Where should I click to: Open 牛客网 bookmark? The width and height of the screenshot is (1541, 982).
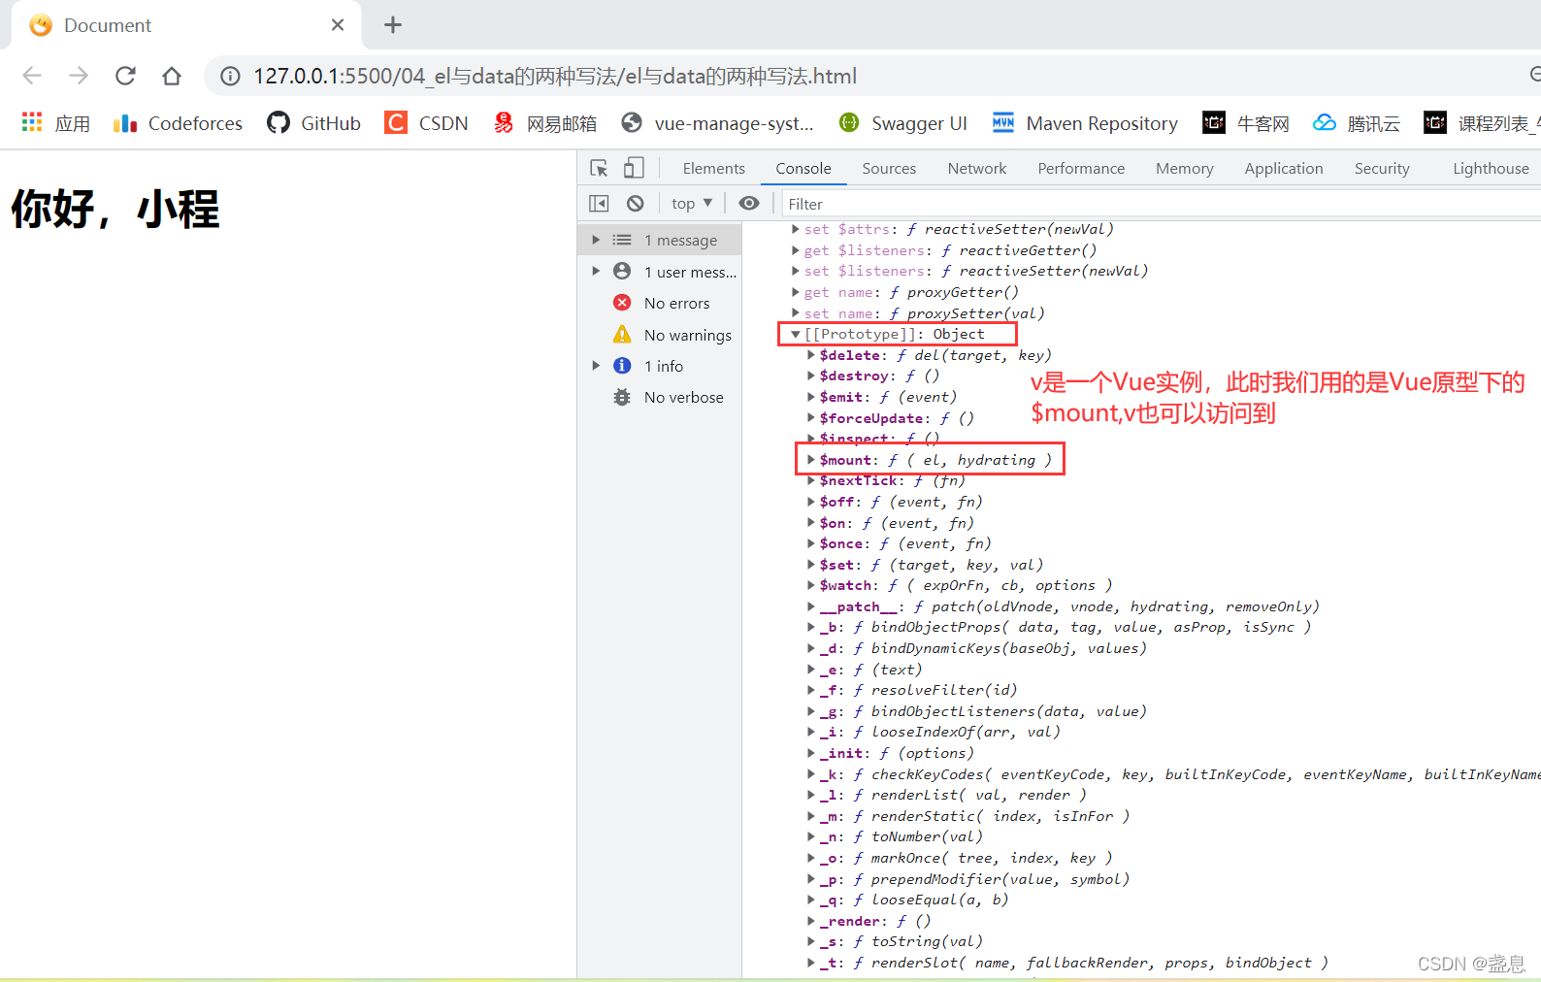coord(1246,123)
